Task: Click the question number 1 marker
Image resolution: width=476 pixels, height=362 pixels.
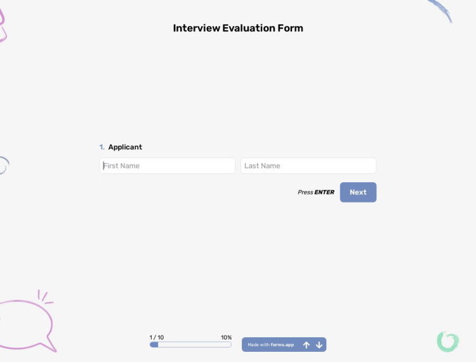Action: tap(102, 147)
